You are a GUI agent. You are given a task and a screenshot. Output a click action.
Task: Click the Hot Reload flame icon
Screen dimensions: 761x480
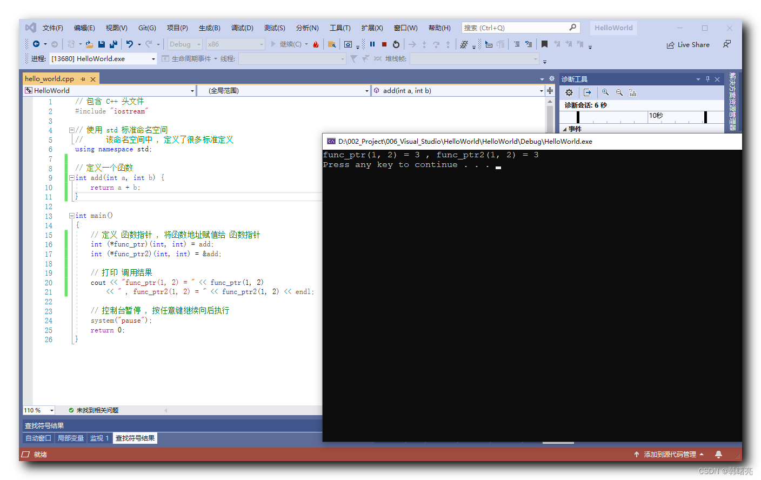316,44
